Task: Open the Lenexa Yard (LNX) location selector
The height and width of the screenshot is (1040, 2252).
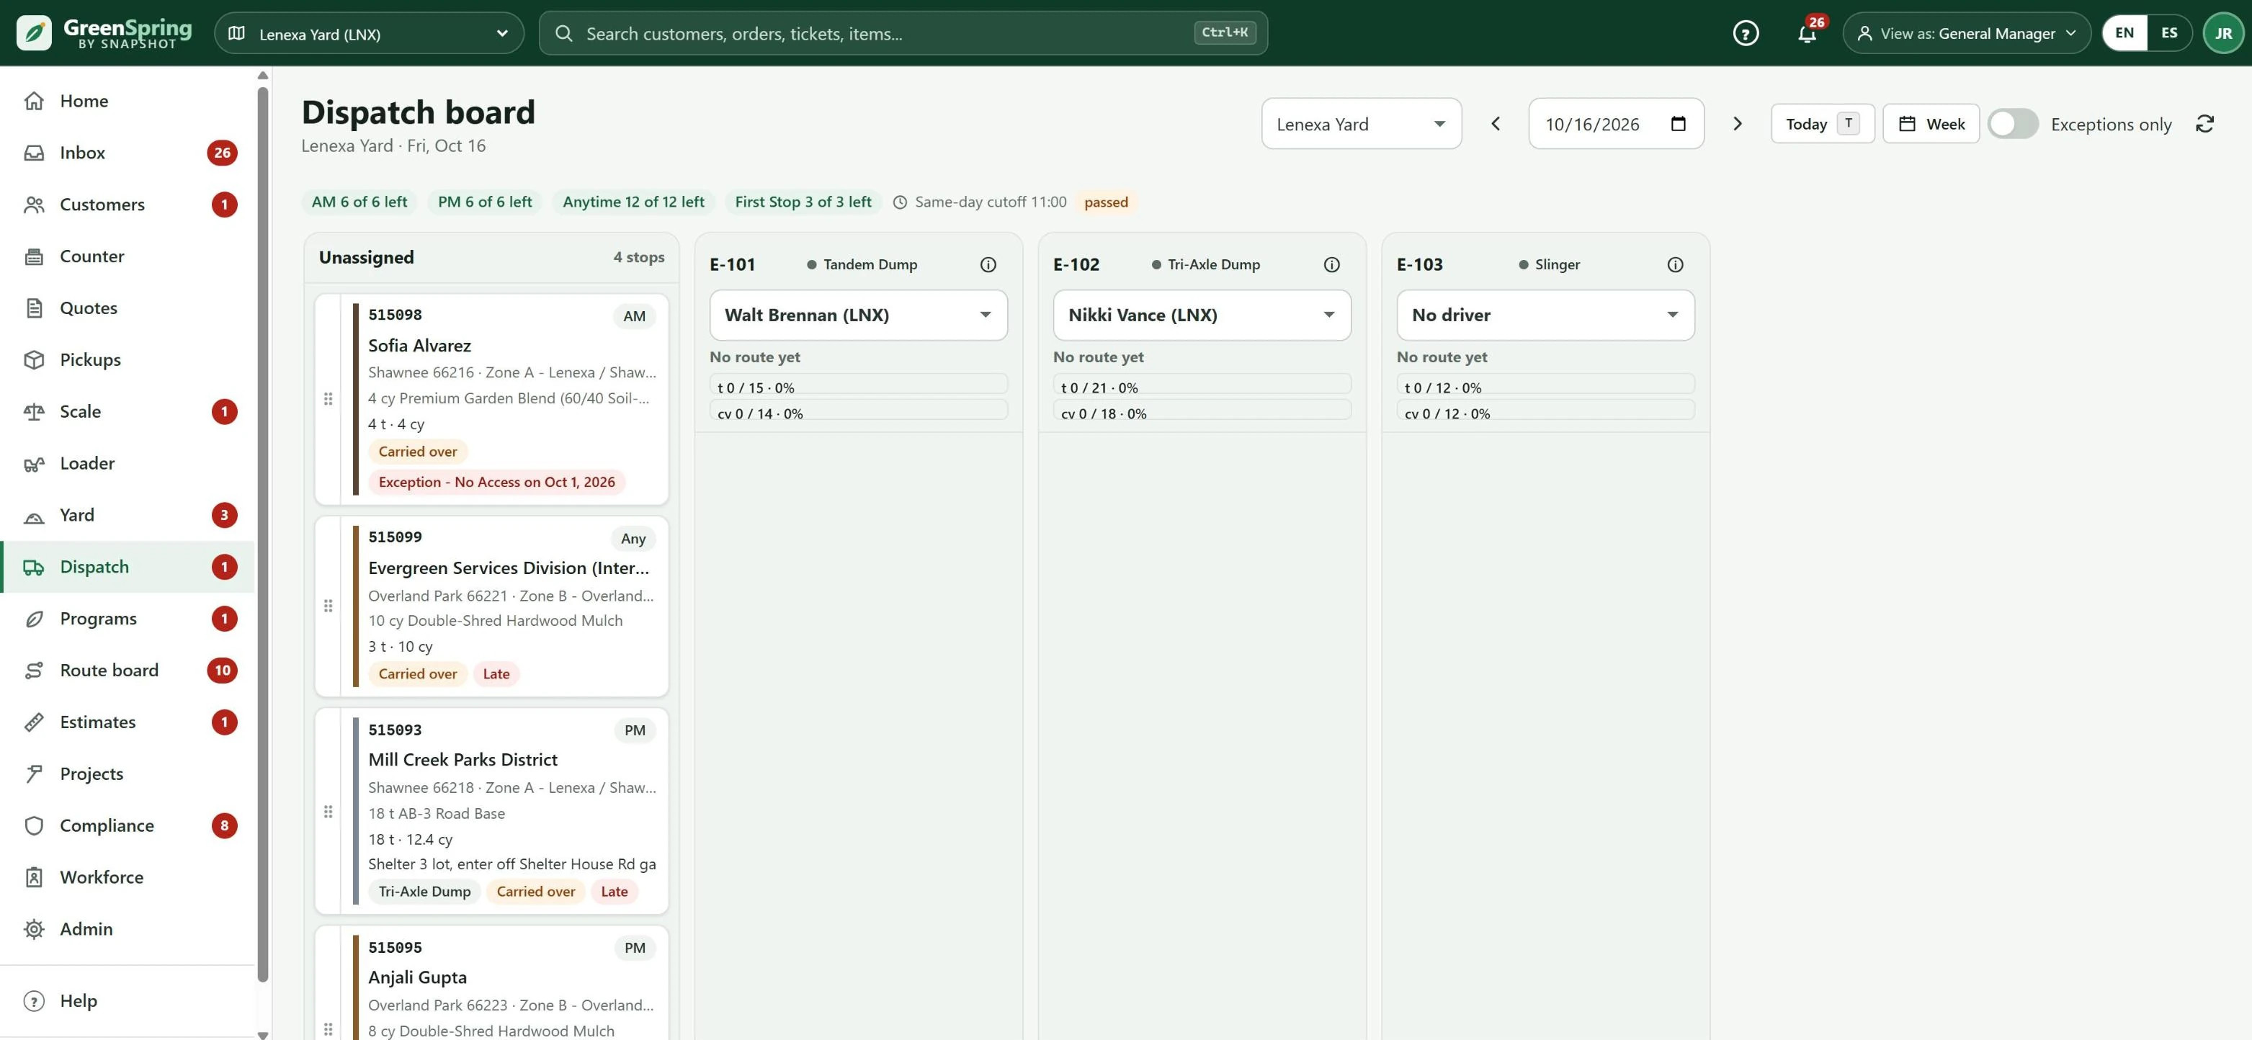Action: point(369,33)
